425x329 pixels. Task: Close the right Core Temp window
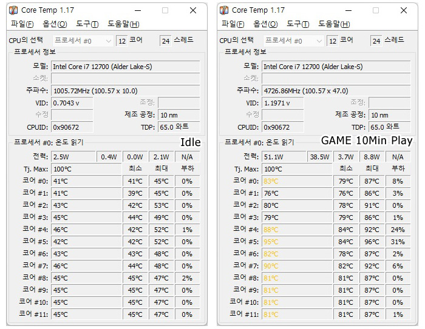[404, 10]
